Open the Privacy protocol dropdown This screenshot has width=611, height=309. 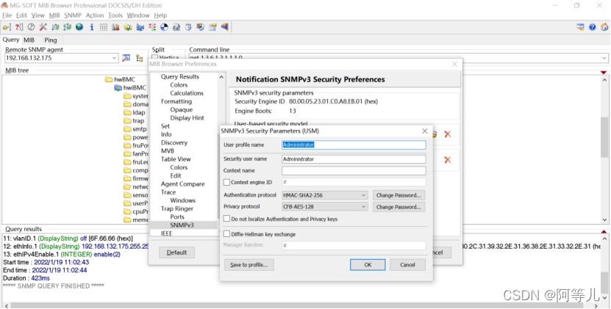pyautogui.click(x=363, y=207)
